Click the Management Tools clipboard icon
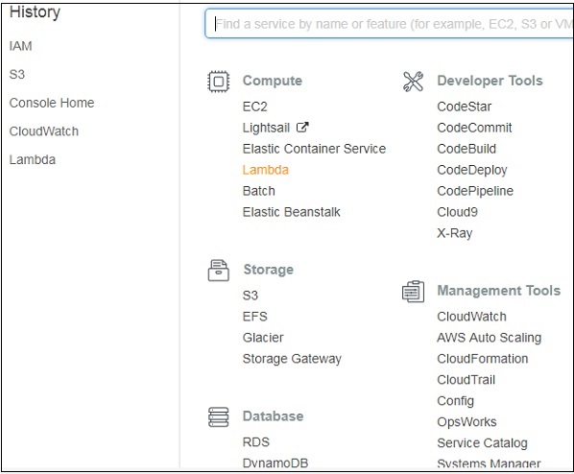Image resolution: width=574 pixels, height=474 pixels. click(x=413, y=292)
